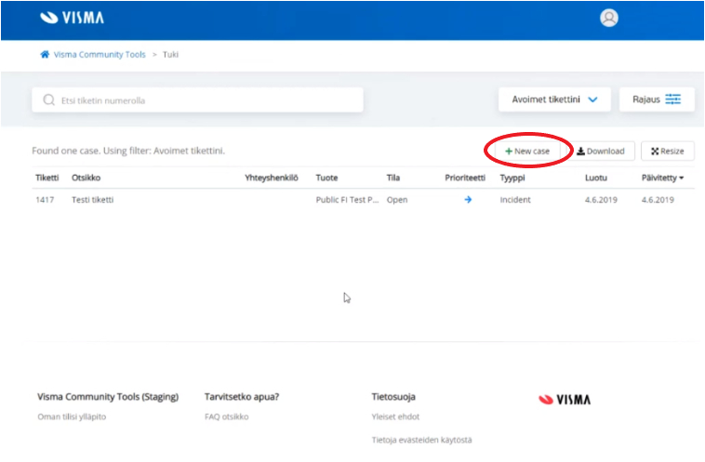Viewport: 705px width, 462px height.
Task: Create a New case
Action: click(527, 151)
